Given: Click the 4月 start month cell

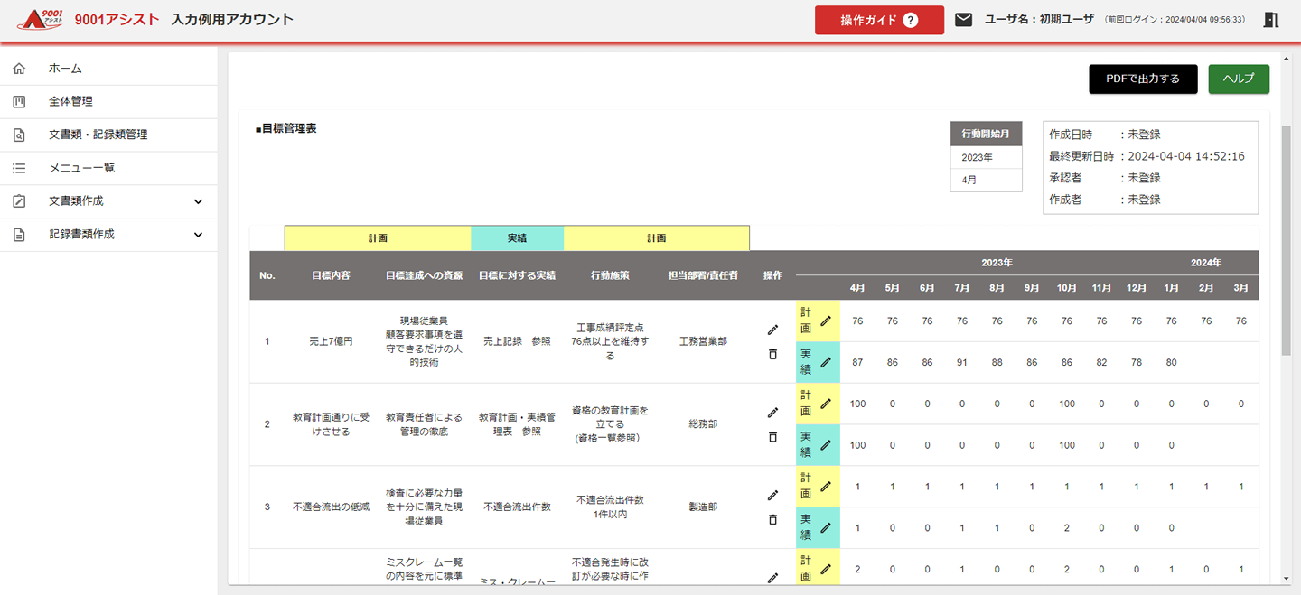Looking at the screenshot, I should point(986,180).
